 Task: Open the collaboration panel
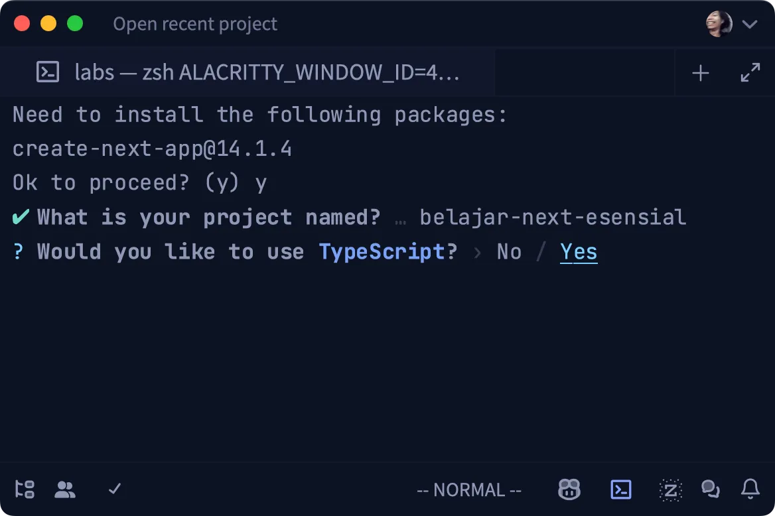click(65, 489)
